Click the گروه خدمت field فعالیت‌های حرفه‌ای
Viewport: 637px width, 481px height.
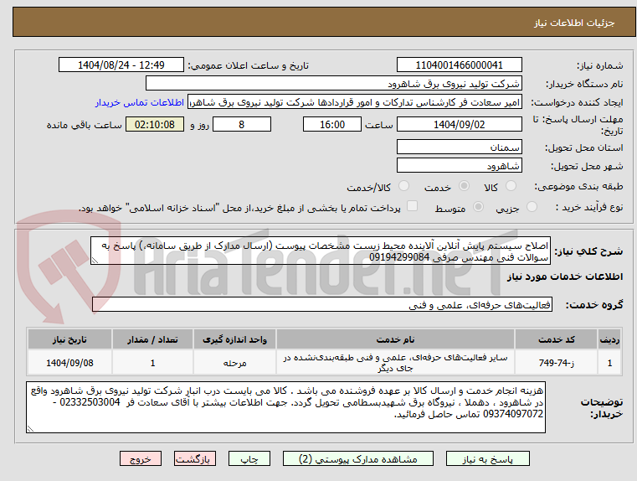coord(322,304)
